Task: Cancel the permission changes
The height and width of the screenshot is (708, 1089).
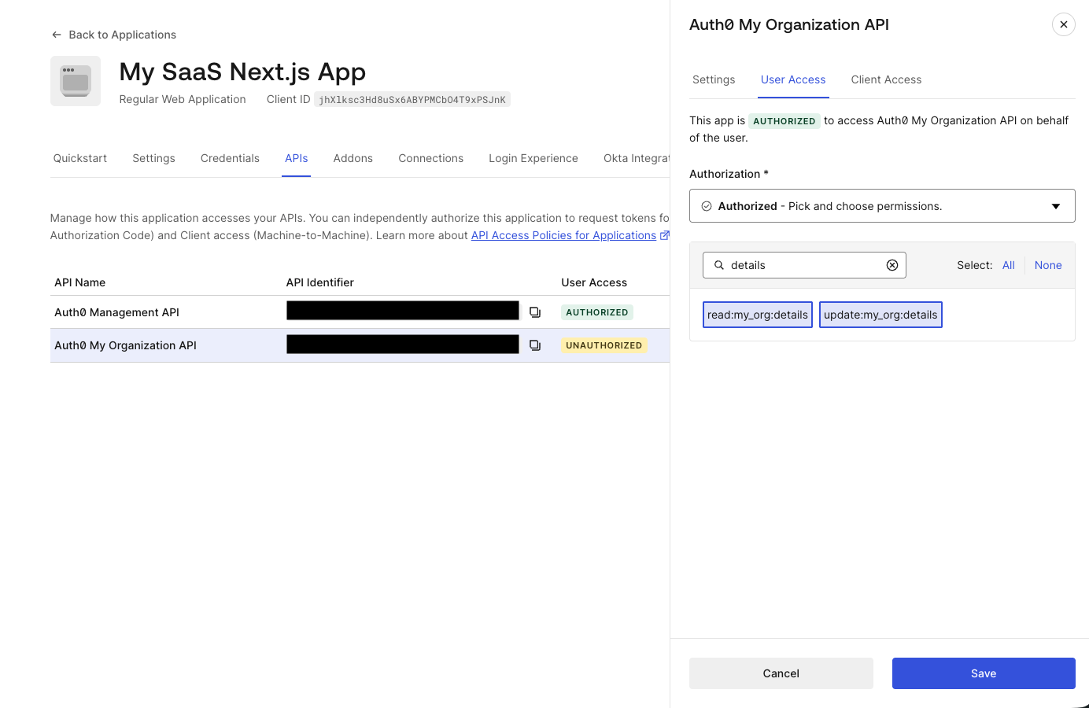Action: (781, 673)
